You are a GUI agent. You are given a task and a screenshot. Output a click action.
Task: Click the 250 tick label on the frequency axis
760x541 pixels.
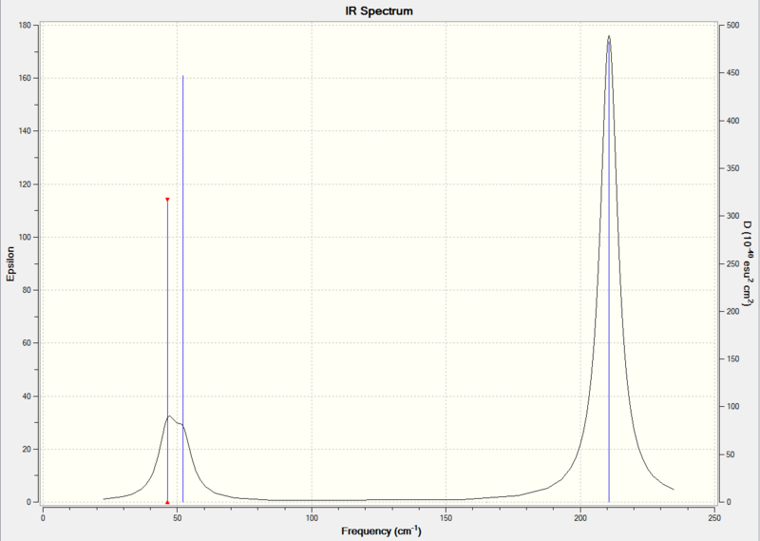(714, 518)
